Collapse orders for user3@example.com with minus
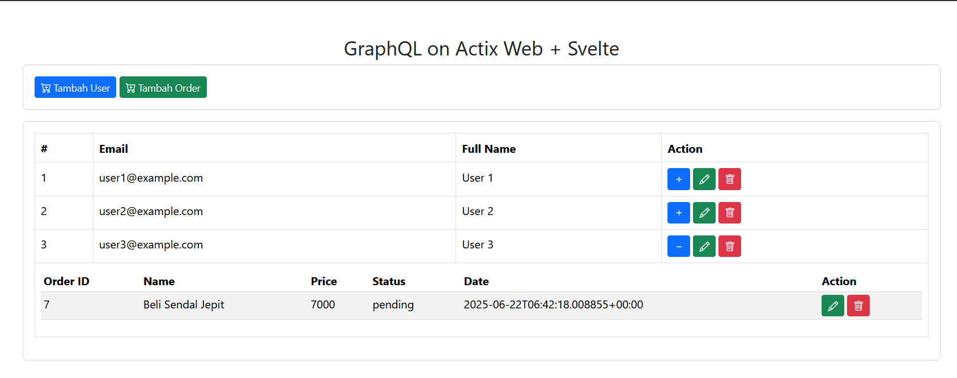 coord(679,246)
